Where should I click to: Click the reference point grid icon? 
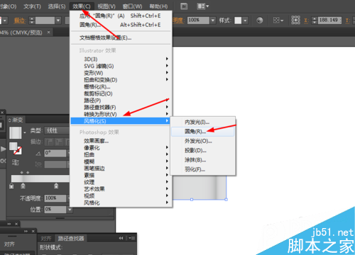click(295, 20)
